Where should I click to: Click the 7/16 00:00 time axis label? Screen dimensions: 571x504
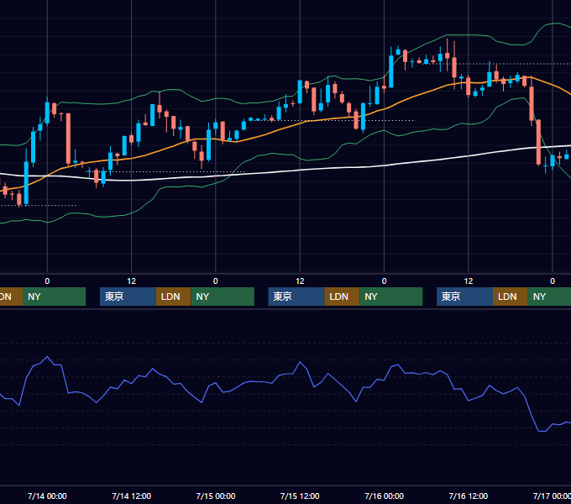(x=385, y=496)
